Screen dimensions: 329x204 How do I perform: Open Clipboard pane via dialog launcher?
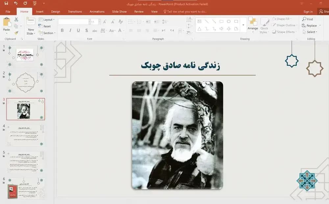tap(22, 39)
